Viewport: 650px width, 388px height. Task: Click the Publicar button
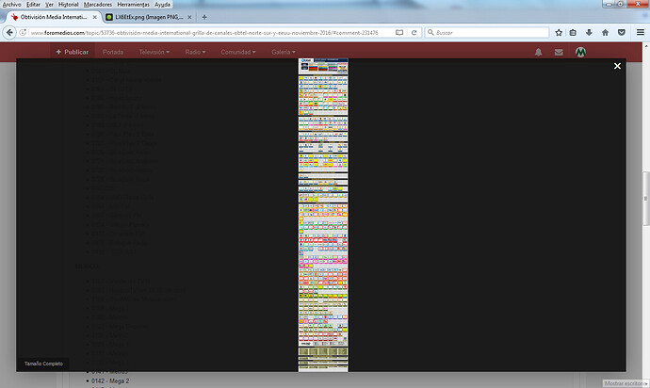pos(73,52)
